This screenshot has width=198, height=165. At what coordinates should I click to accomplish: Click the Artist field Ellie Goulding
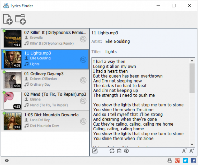117,41
